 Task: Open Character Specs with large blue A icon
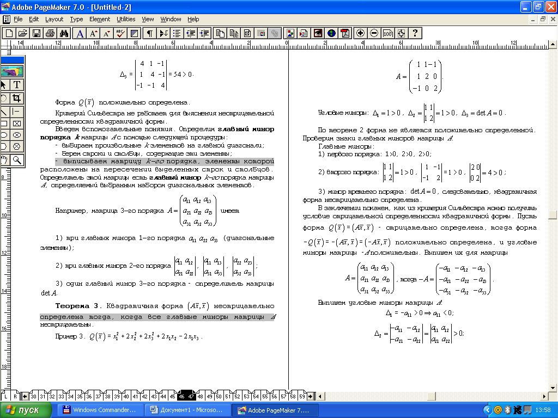[x=80, y=33]
